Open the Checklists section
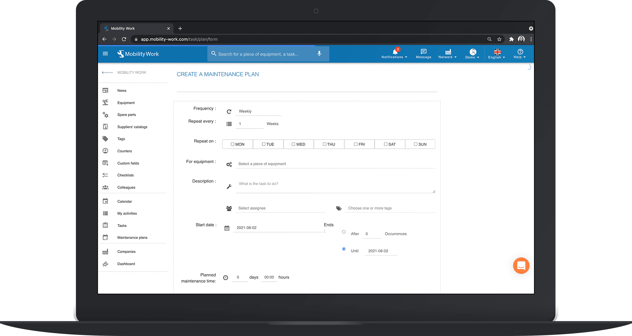632x336 pixels. (x=125, y=175)
